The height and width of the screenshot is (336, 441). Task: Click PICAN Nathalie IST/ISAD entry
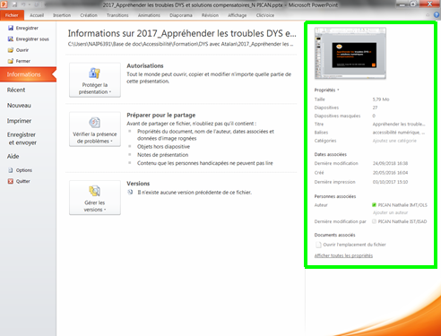(x=402, y=221)
